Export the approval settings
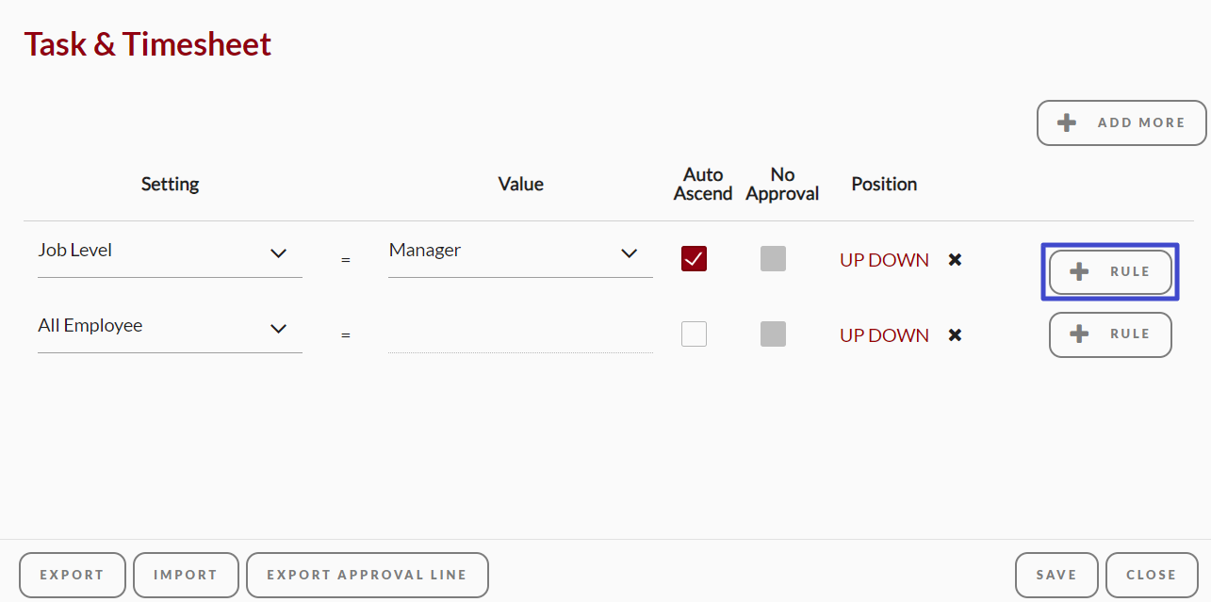Viewport: 1211px width, 602px height. pos(72,575)
